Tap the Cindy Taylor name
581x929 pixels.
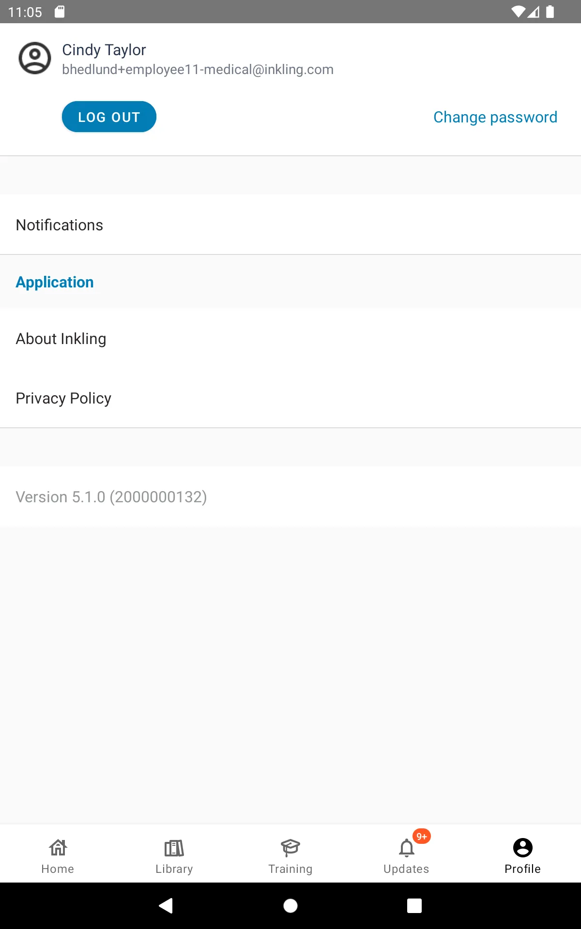tap(104, 50)
